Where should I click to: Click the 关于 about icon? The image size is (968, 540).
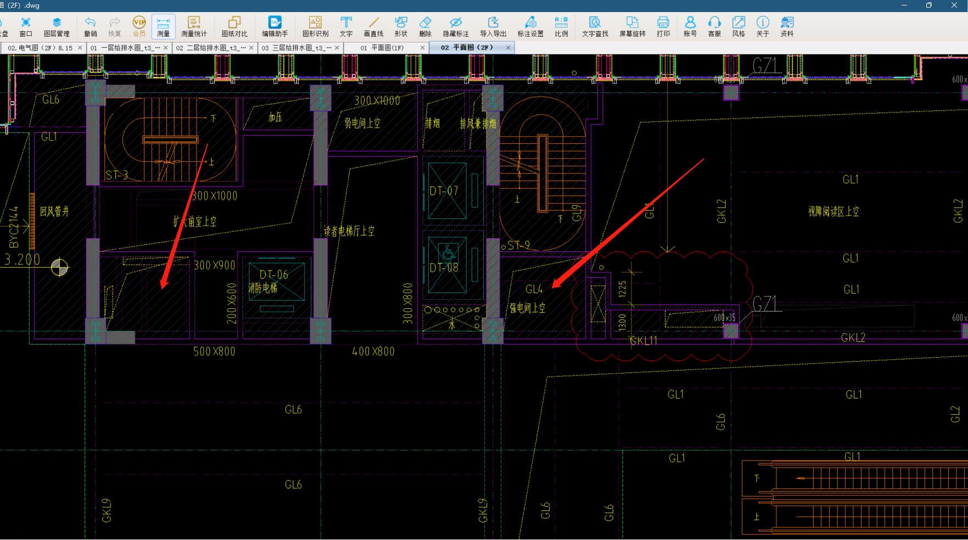click(x=763, y=26)
